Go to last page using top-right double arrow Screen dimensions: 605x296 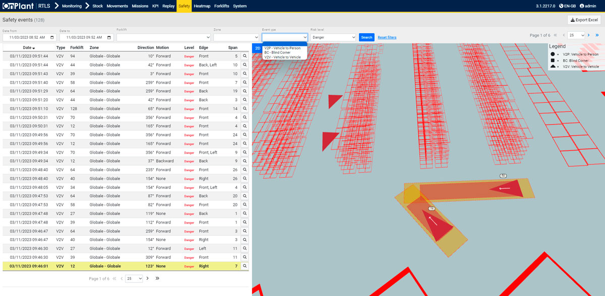coord(597,35)
